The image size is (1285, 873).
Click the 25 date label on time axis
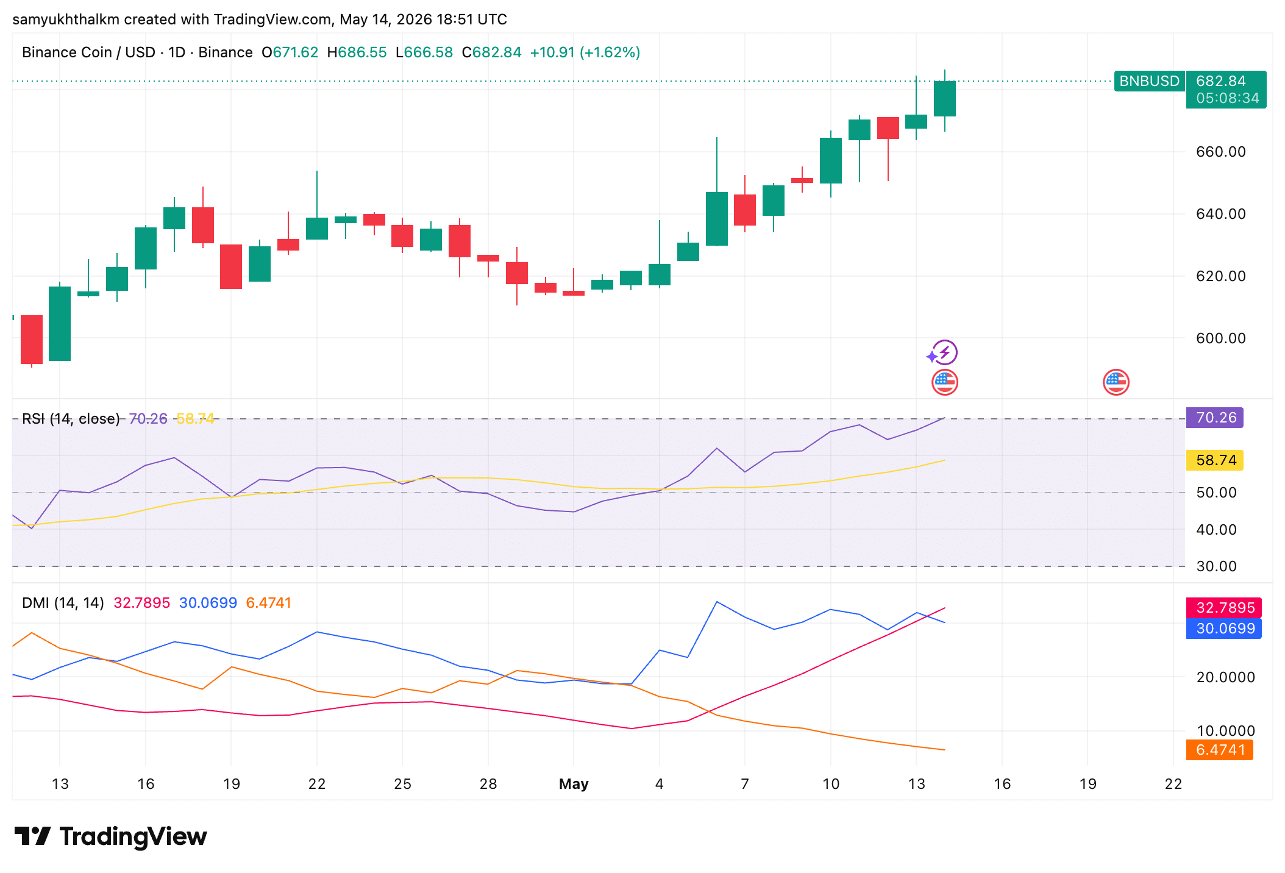coord(402,784)
